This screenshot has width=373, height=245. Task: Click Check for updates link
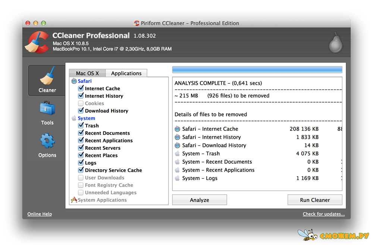pyautogui.click(x=323, y=214)
